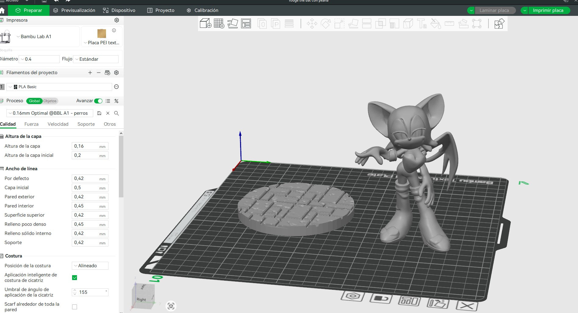Click the Add plate grid icon
The width and height of the screenshot is (578, 313).
(219, 23)
